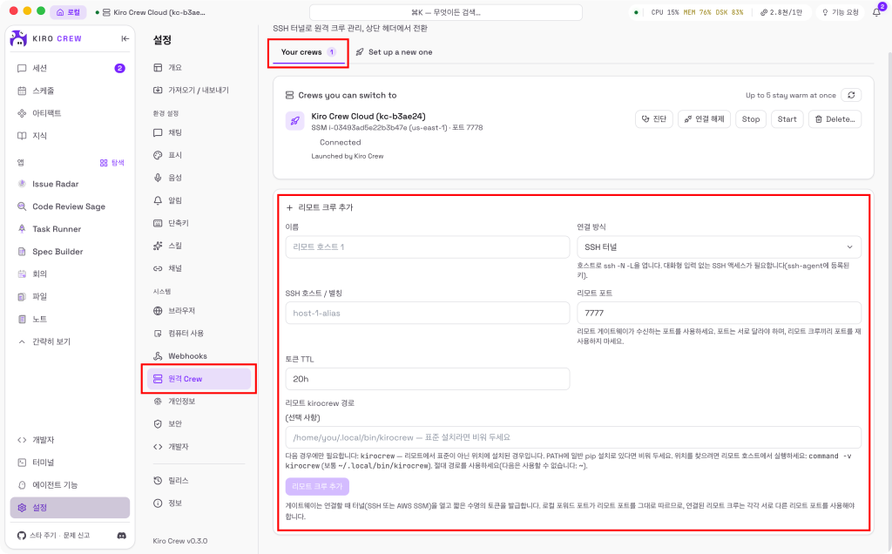This screenshot has height=554, width=892.
Task: Launch the Task Runner app
Action: click(70, 228)
